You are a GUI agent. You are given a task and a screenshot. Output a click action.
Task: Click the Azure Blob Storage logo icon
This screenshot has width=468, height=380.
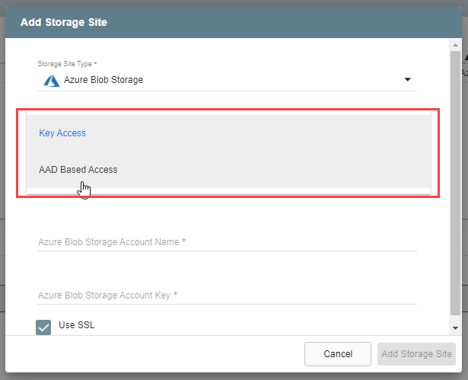click(x=51, y=80)
